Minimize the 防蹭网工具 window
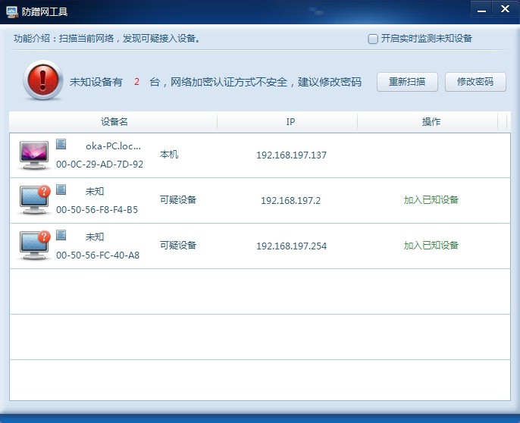This screenshot has width=520, height=423. pyautogui.click(x=481, y=8)
